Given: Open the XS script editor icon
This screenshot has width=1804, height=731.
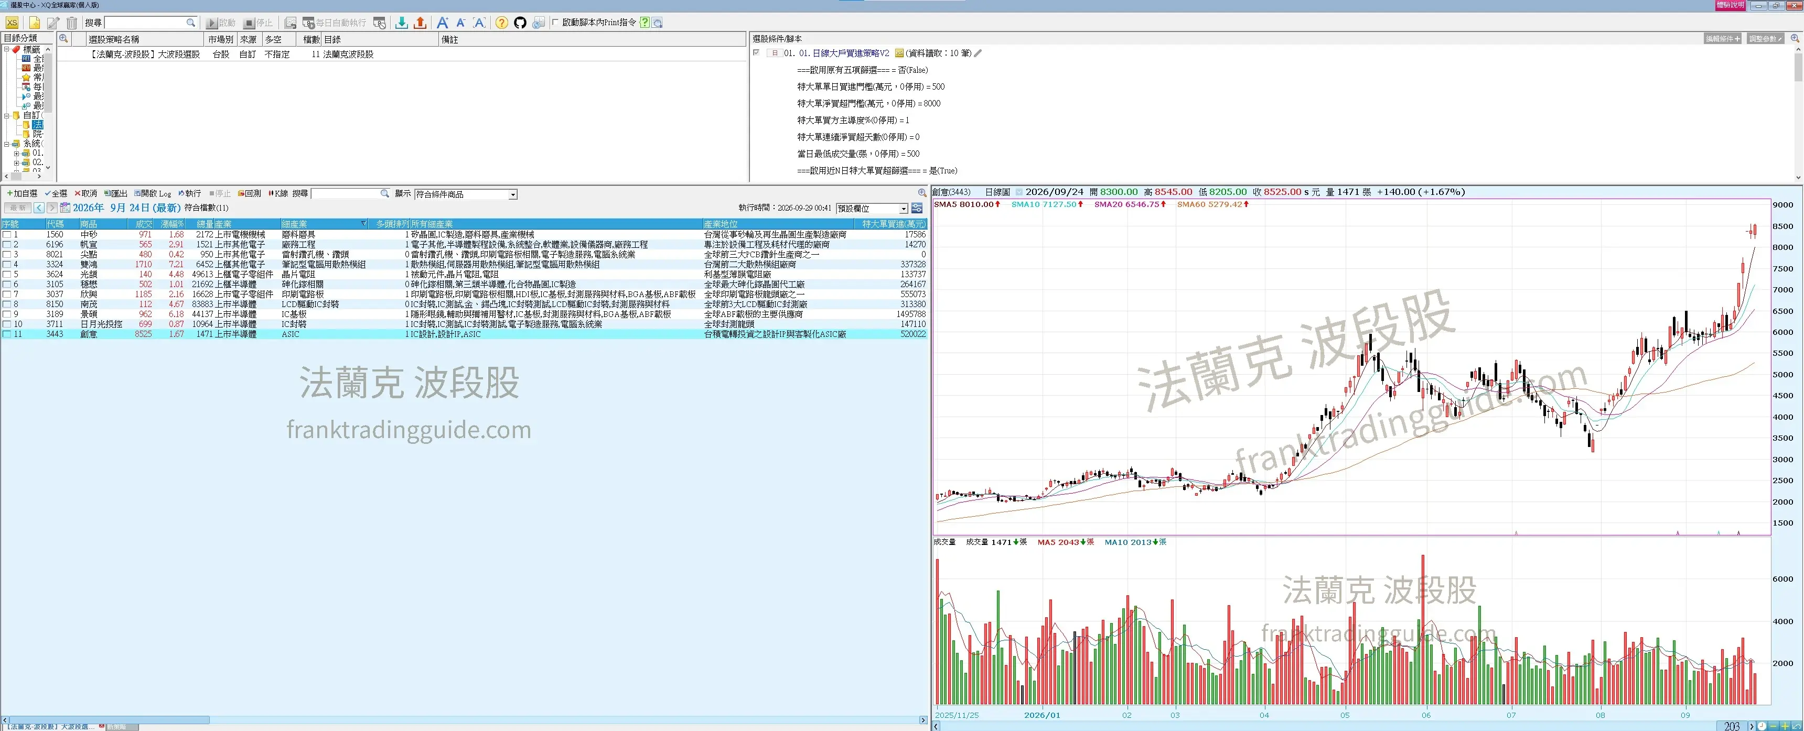Looking at the screenshot, I should pos(12,23).
